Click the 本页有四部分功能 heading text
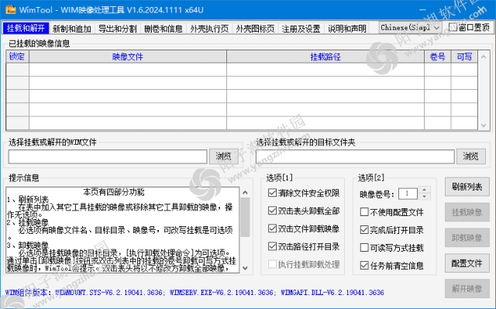Screen dimensions: 496x309 (x=114, y=192)
